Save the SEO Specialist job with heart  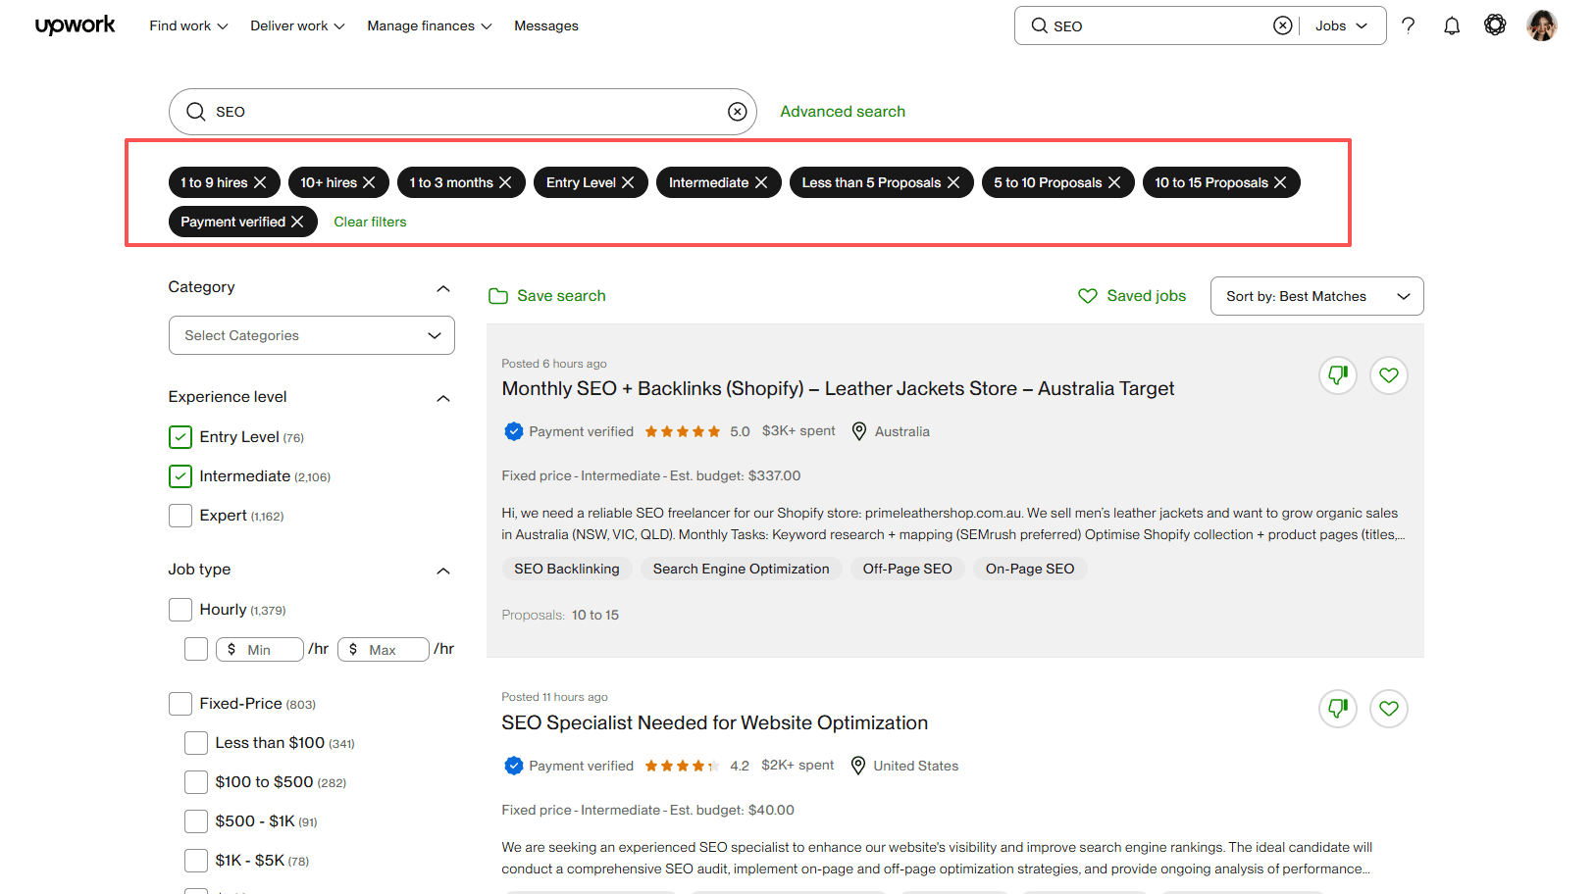[x=1388, y=708]
